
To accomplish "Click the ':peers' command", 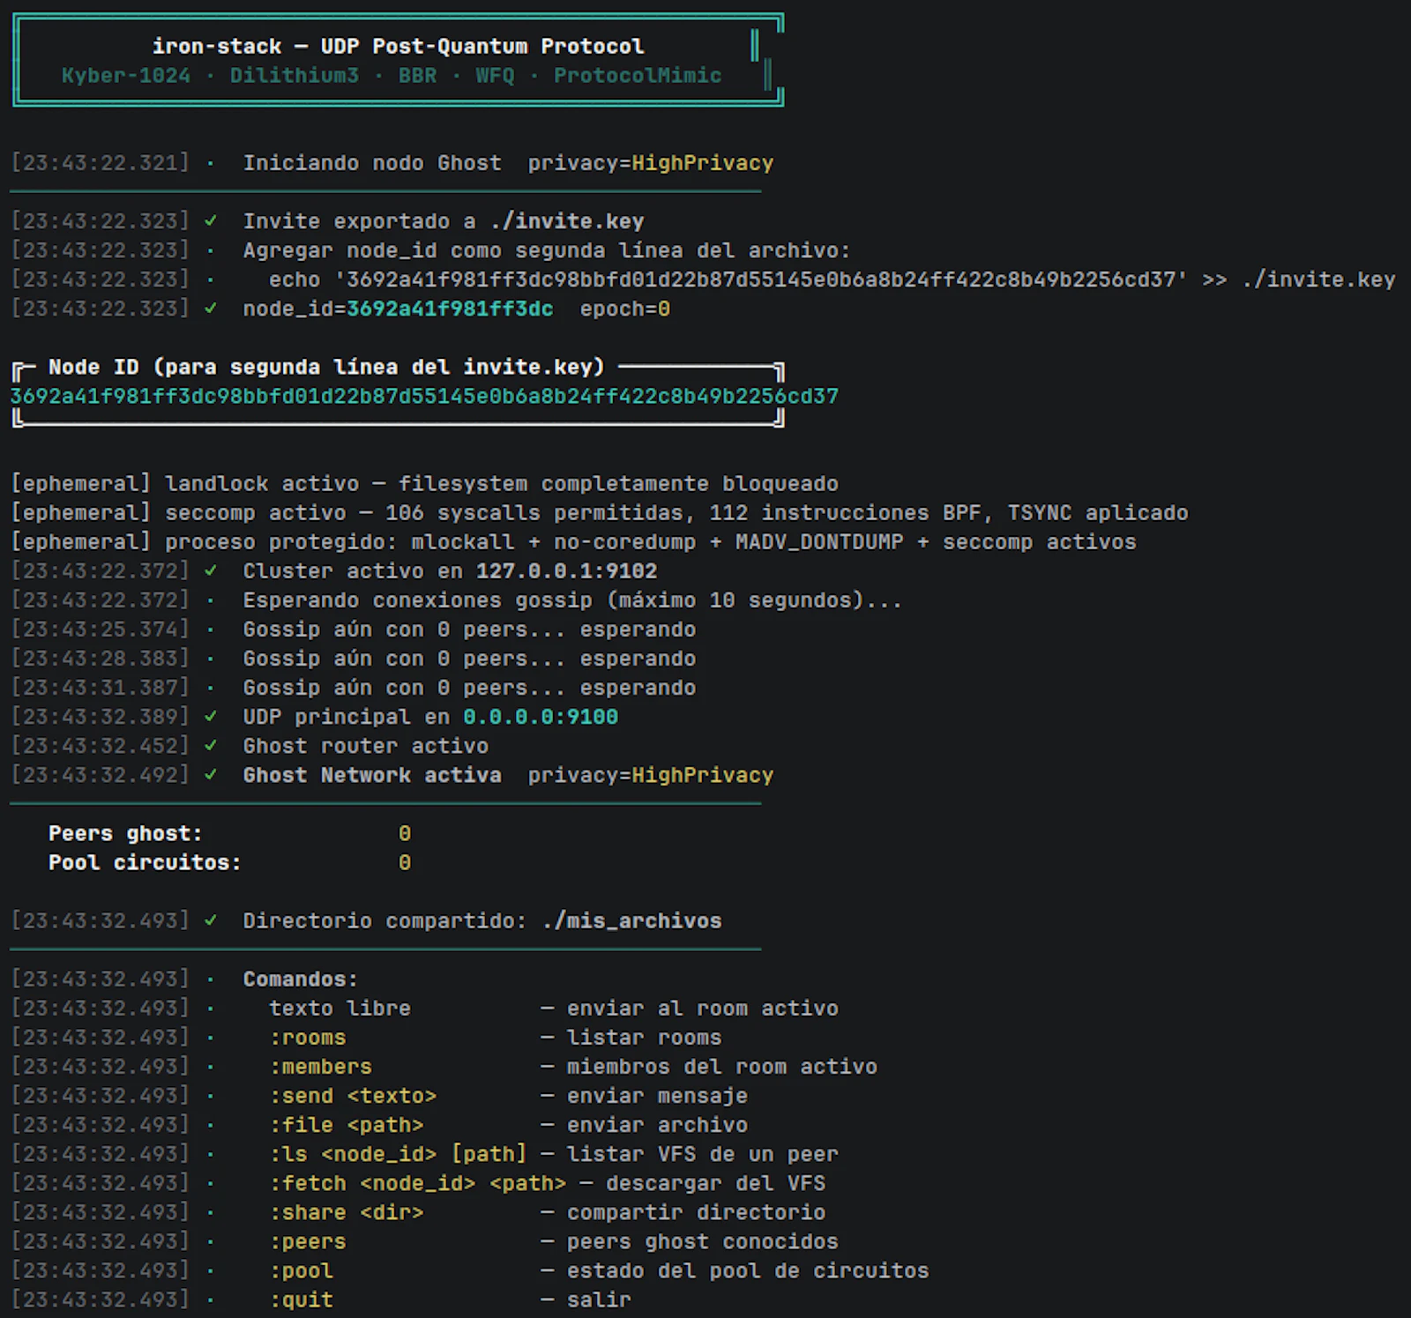I will click(x=308, y=1241).
